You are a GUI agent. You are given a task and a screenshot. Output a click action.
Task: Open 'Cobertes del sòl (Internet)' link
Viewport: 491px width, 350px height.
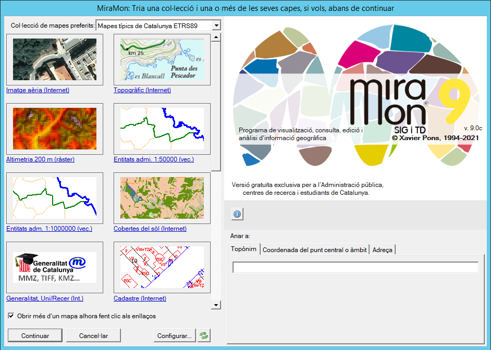(150, 229)
